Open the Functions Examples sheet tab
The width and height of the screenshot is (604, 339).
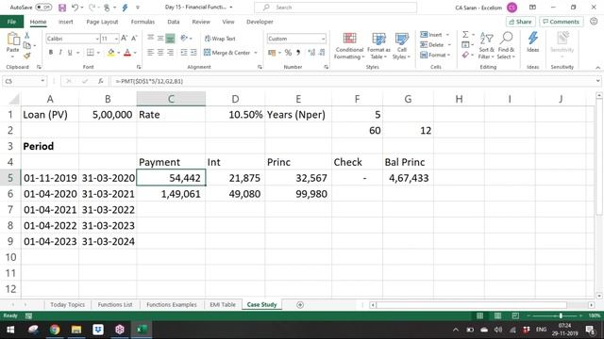tap(172, 304)
